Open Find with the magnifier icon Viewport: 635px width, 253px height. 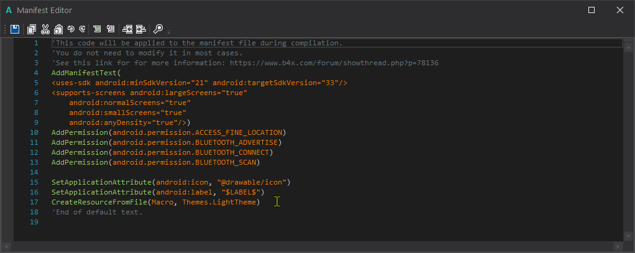tap(158, 29)
